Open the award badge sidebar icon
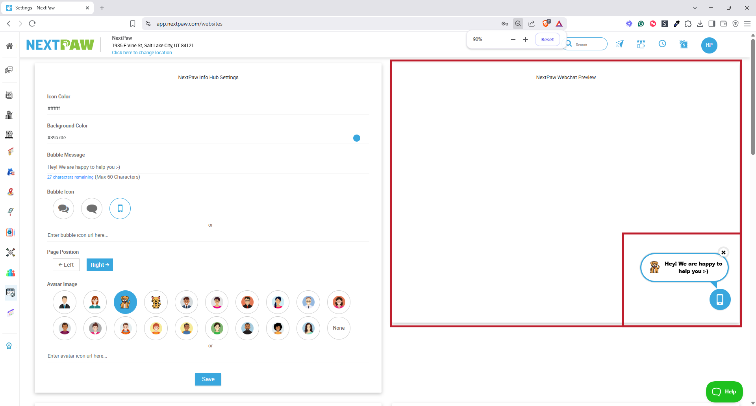Viewport: 756px width, 406px height. tap(9, 346)
